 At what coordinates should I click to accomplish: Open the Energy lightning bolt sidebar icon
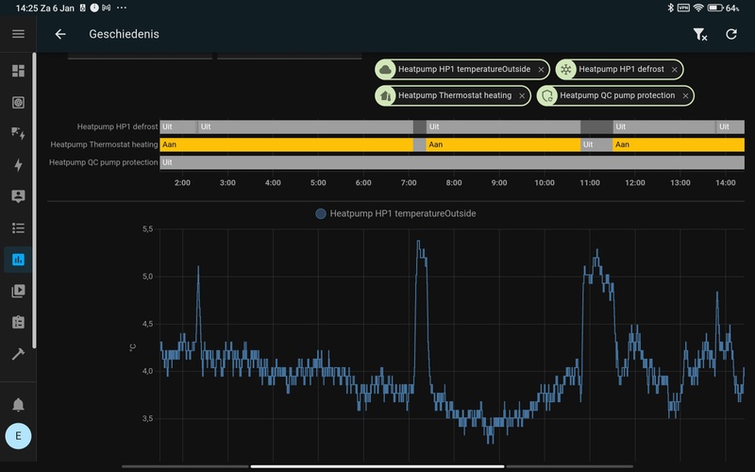[18, 165]
